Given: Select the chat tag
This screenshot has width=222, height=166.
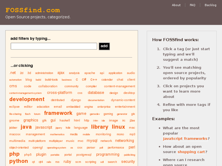Looking at the screenshot, I should (120, 80).
